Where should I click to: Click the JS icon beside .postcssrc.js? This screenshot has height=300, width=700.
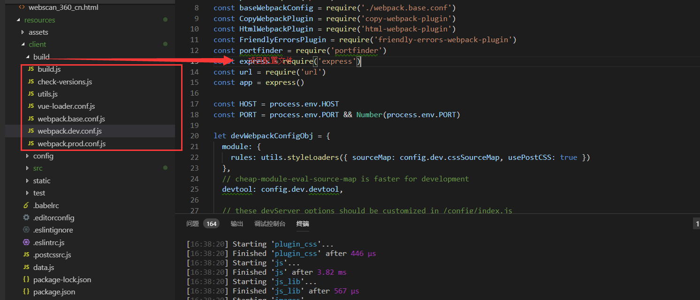tap(26, 255)
